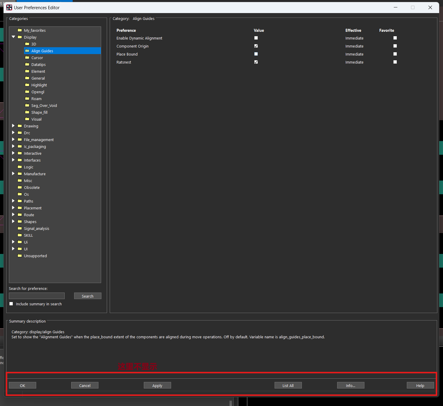Expand the Placement category
This screenshot has height=406, width=443.
13,208
